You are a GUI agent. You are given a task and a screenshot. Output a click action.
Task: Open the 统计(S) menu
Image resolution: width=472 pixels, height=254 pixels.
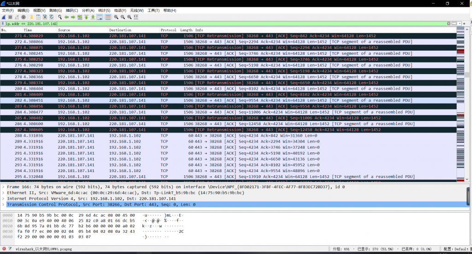pyautogui.click(x=105, y=11)
